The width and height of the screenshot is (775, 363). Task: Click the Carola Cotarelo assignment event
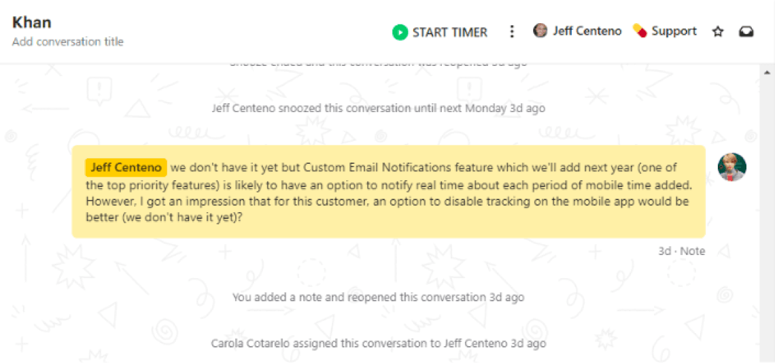378,343
